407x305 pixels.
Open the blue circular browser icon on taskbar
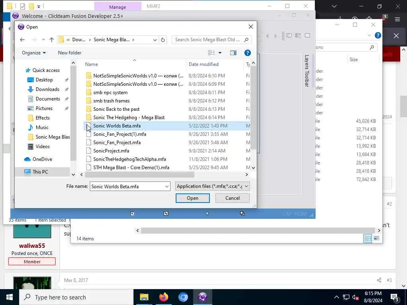(x=183, y=297)
